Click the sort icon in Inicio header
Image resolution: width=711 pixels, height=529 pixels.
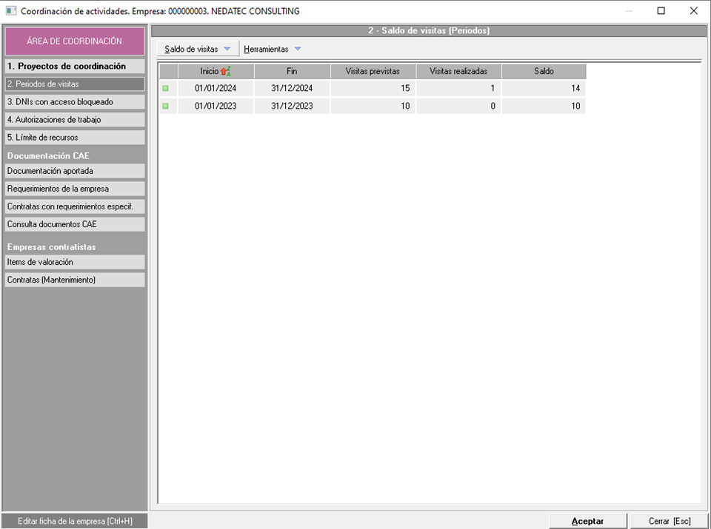click(x=226, y=71)
